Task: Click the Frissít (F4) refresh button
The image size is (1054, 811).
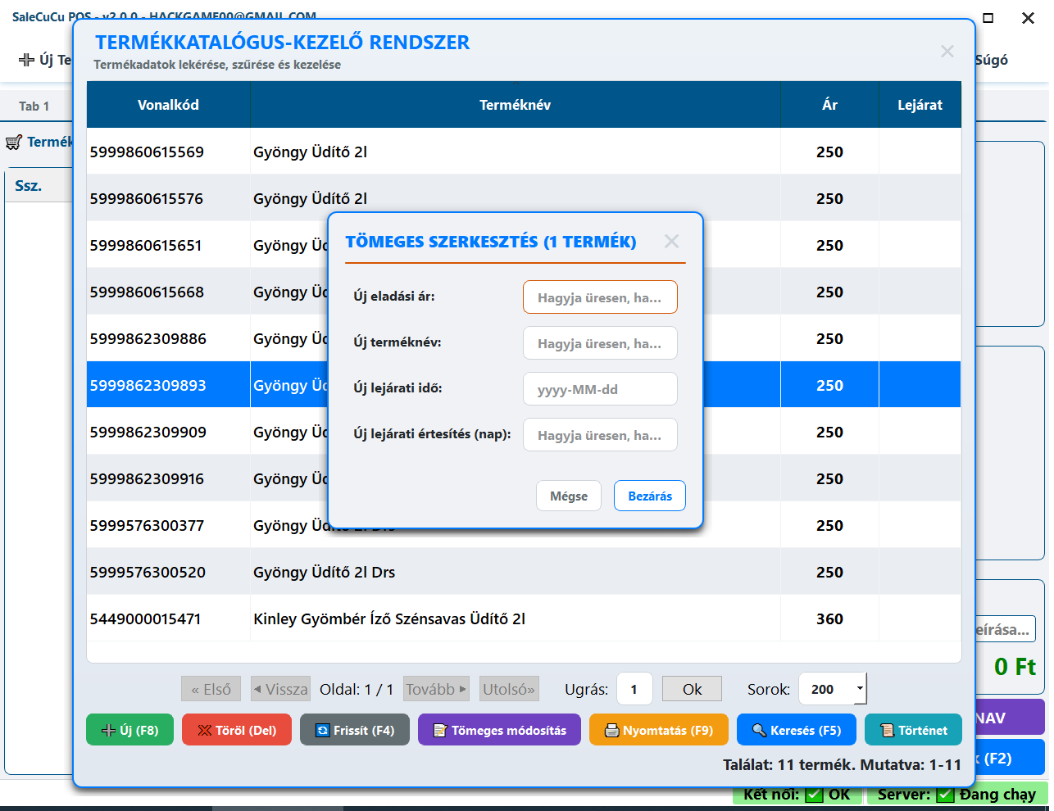Action: [x=355, y=730]
